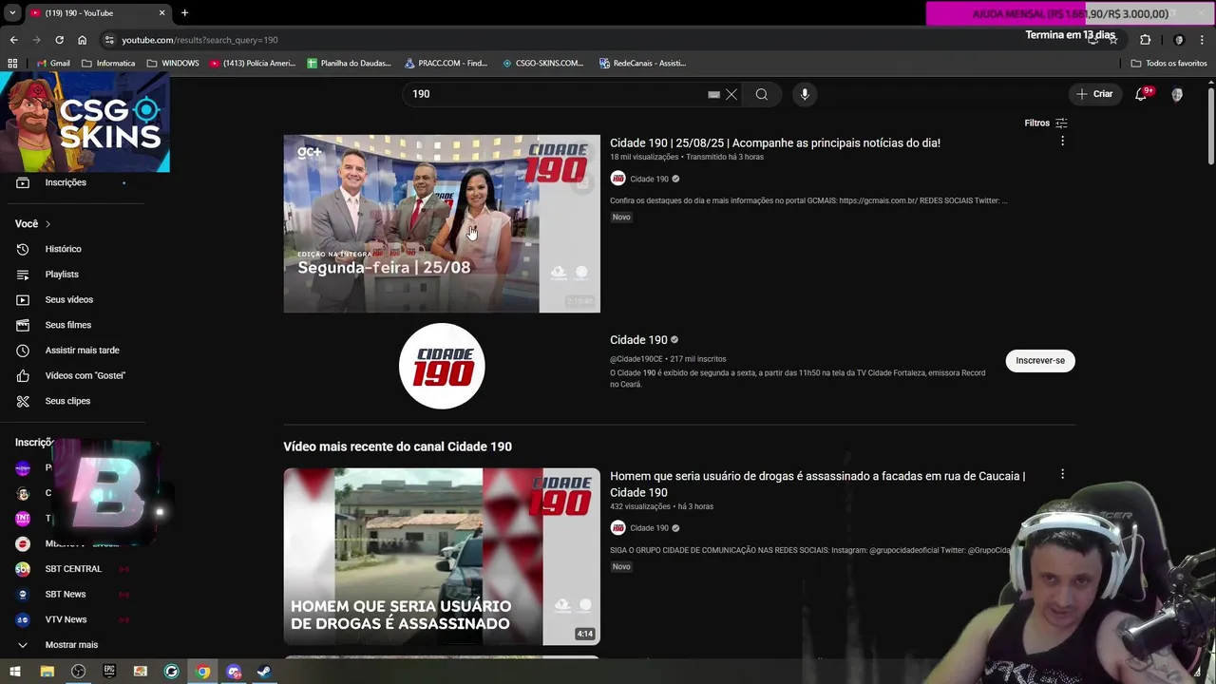Screen dimensions: 1216x684
Task: Clear the search query with the X
Action: 731,94
